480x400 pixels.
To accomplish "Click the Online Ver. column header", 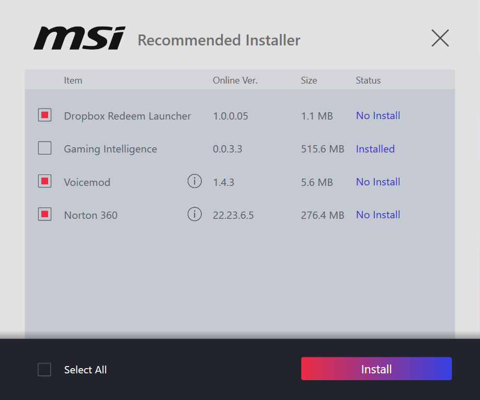I will [x=235, y=80].
